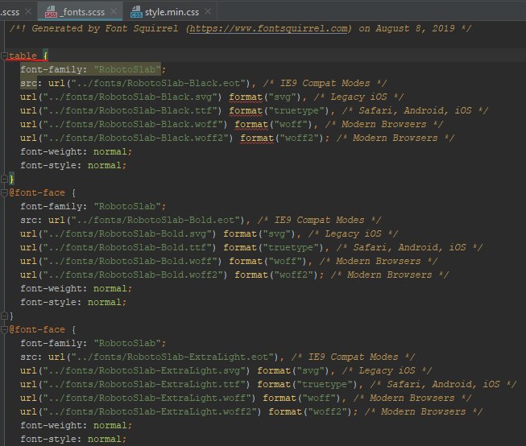Screen dimensions: 526x446
Task: Click the RobotoSlab-Bold.eot url string
Action: coord(158,220)
